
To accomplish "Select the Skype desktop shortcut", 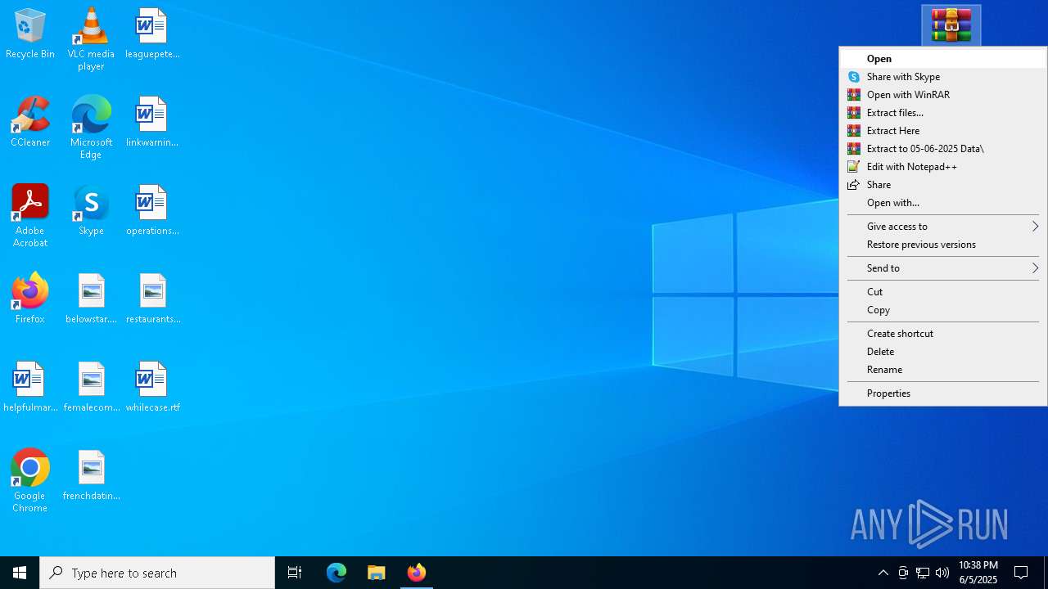I will [91, 211].
